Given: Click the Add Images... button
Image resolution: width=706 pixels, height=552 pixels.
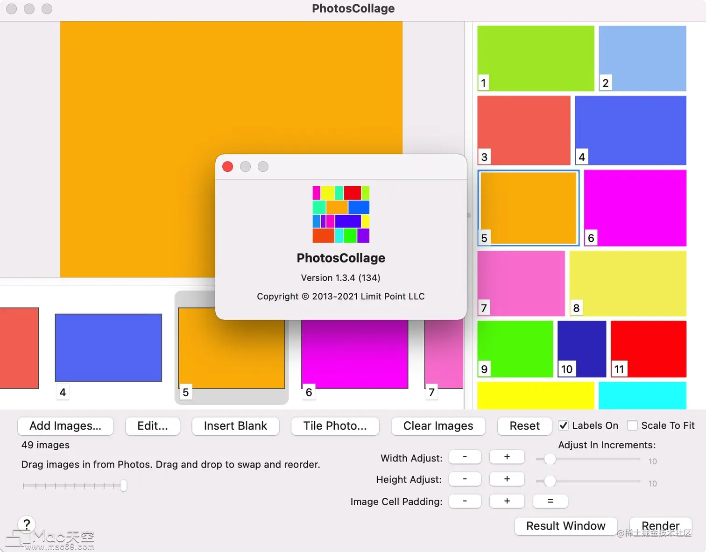Looking at the screenshot, I should (x=65, y=426).
